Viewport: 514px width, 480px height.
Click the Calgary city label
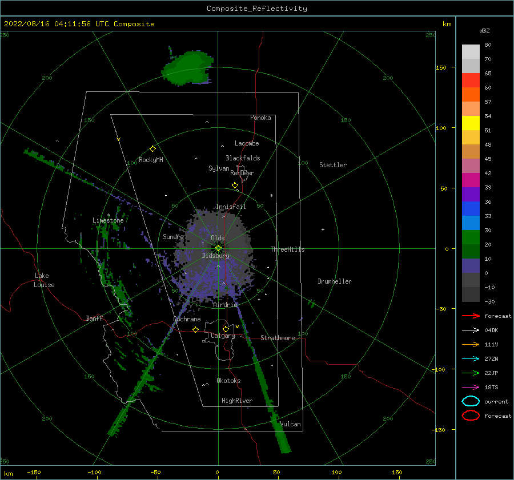(x=223, y=336)
